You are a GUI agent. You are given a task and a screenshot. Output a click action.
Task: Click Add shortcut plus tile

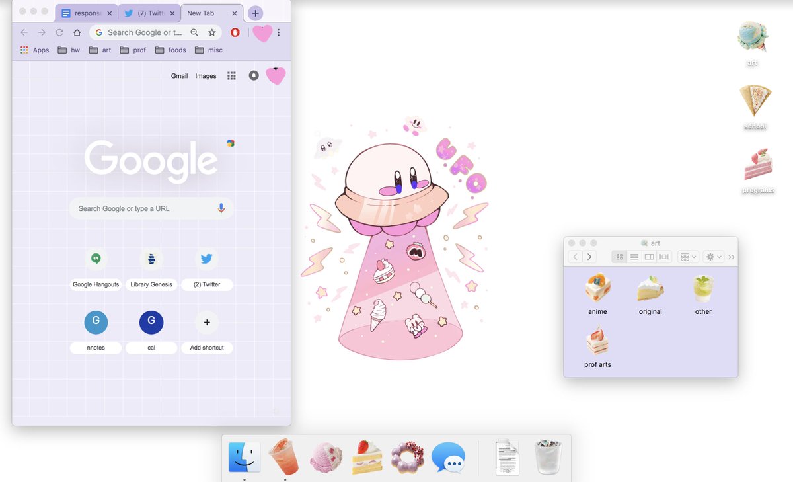[x=207, y=331]
